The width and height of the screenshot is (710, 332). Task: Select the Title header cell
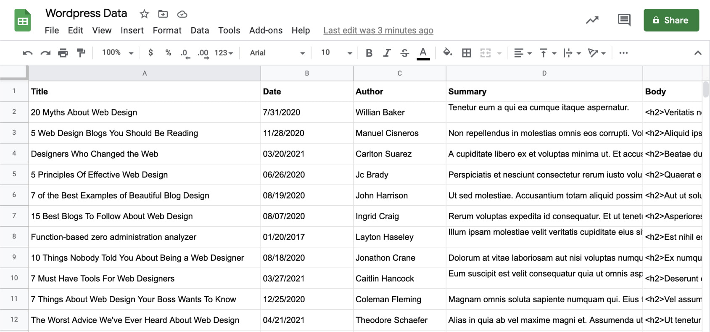click(x=145, y=91)
